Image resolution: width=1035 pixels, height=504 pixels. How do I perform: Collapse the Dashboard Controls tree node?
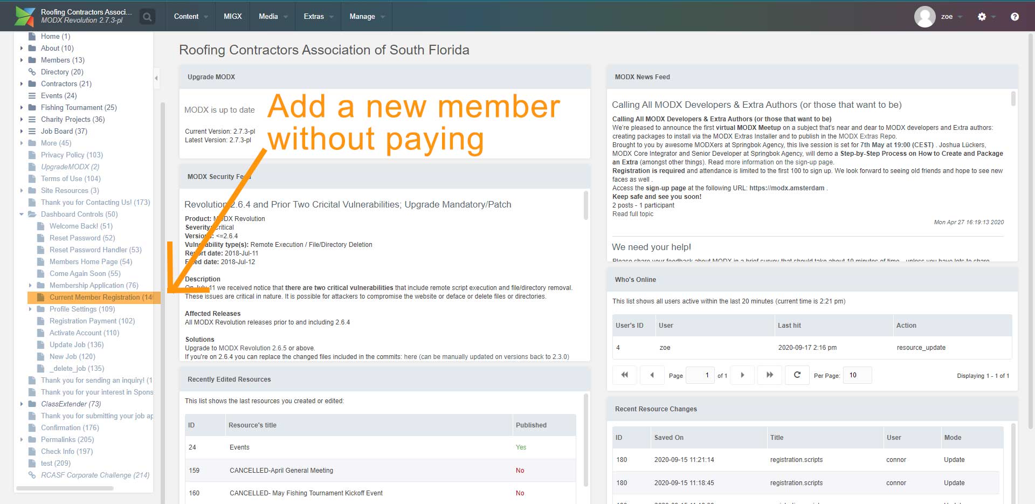(x=22, y=215)
